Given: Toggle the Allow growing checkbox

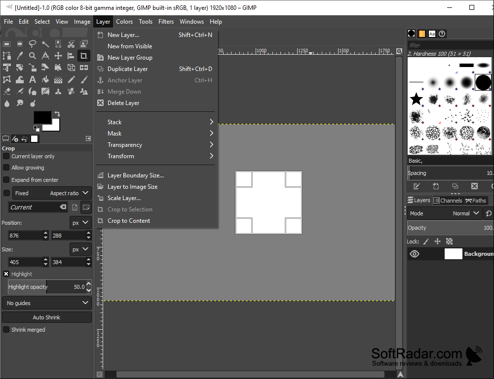Looking at the screenshot, I should [x=6, y=168].
